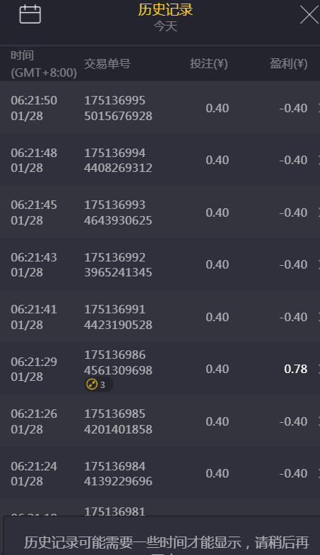This screenshot has width=320, height=555.
Task: Click the 投注(¥) column header
Action: [209, 64]
